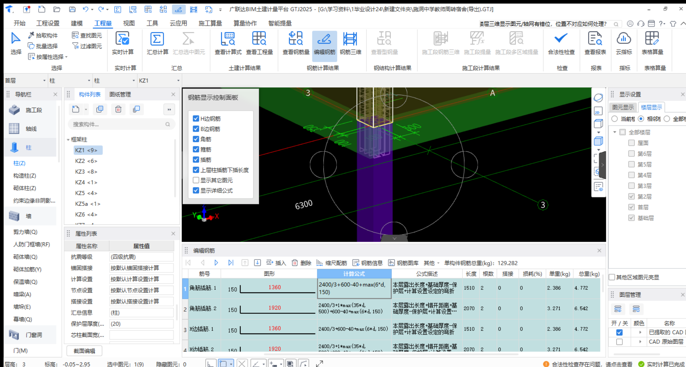Click the 查看计算式 icon
The image size is (686, 367).
[228, 39]
